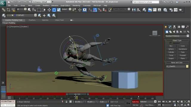The width and height of the screenshot is (191, 107).
Task: Choose the Select Object tool
Action: tap(29, 10)
